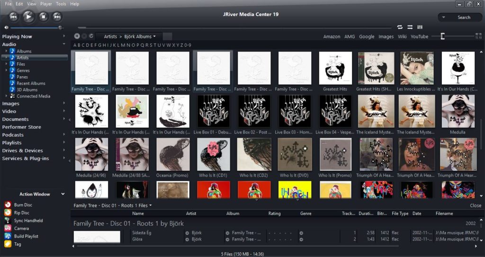Click the Recent Albums icon

point(12,83)
